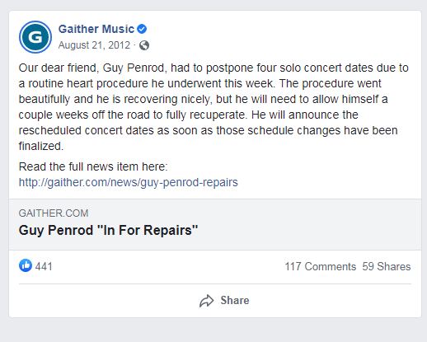427x342 pixels.
Task: Click the post text about Guy Penrod
Action: [213, 107]
